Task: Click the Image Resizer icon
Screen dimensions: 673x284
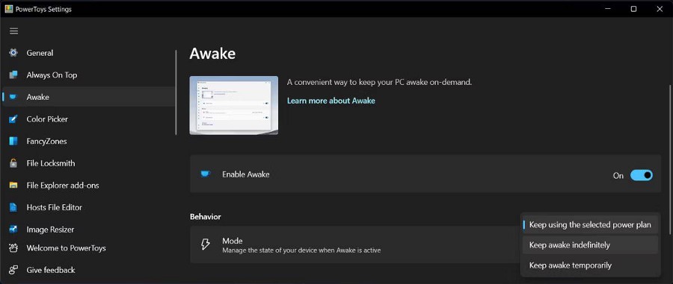Action: pos(13,230)
